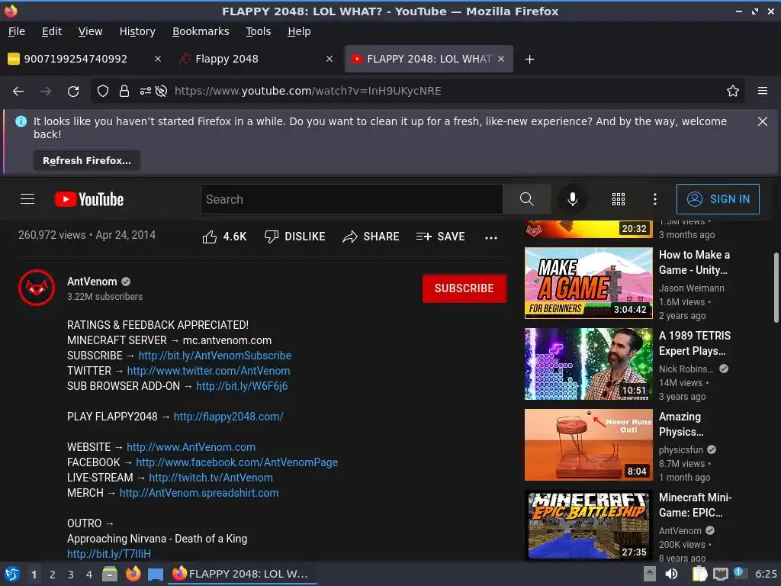Open the www.AntVenom.com website link
Image resolution: width=781 pixels, height=586 pixels.
(191, 447)
